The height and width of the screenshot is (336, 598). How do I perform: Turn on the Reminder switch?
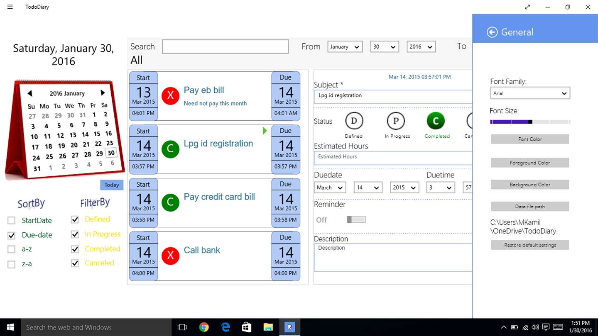pyautogui.click(x=356, y=219)
